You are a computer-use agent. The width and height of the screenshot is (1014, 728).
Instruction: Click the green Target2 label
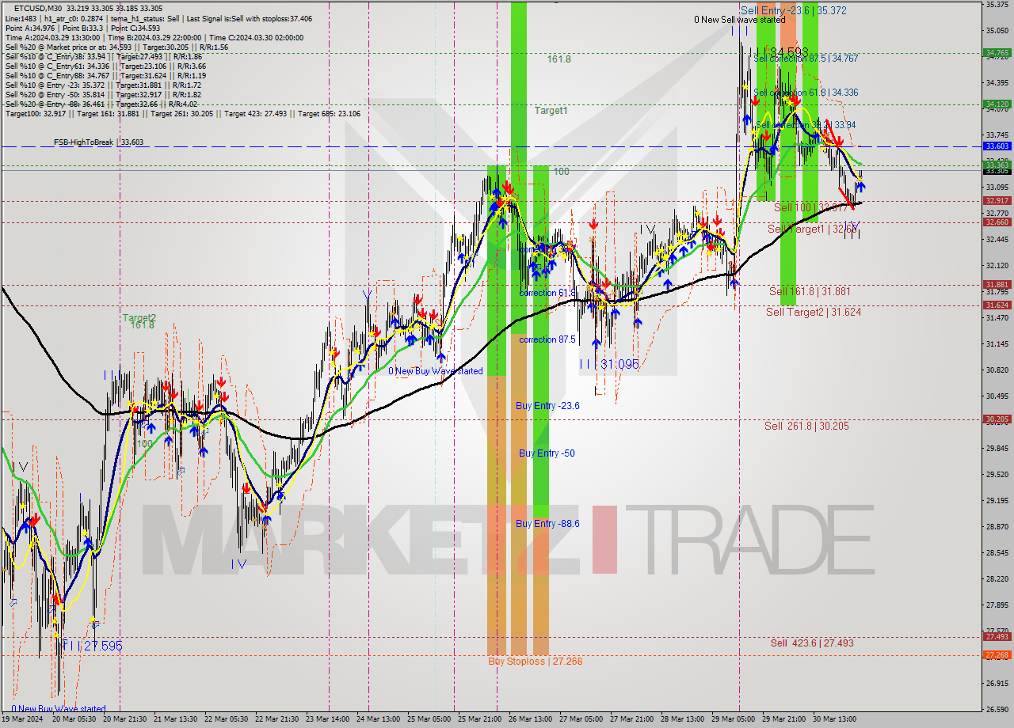click(139, 318)
